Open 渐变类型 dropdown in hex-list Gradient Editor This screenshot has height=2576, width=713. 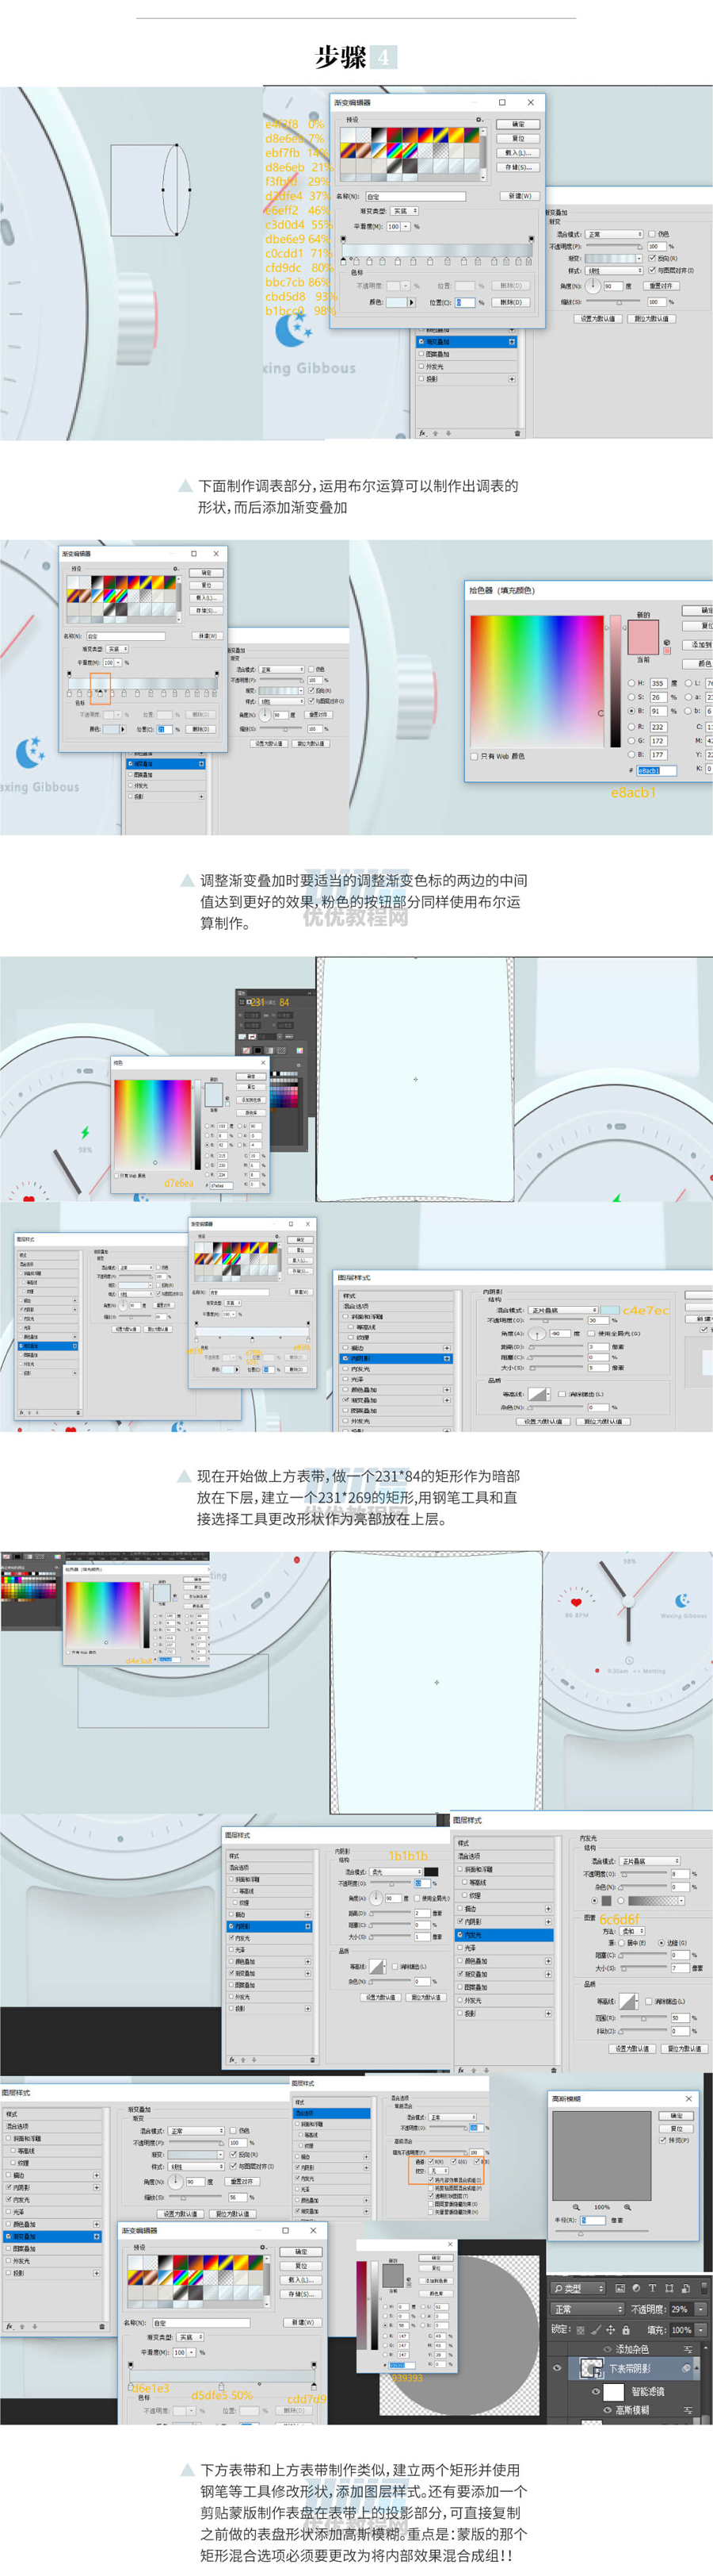pyautogui.click(x=405, y=211)
